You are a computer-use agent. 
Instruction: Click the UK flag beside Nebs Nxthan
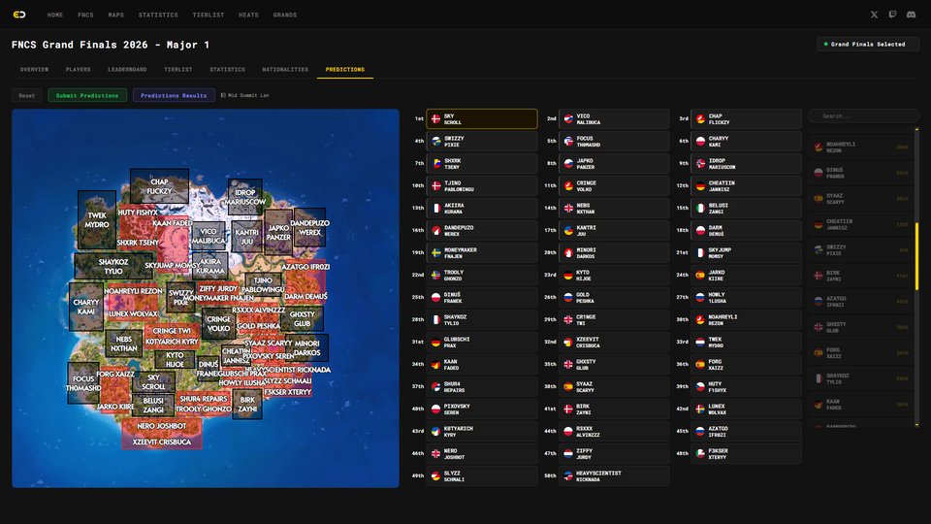tap(568, 208)
